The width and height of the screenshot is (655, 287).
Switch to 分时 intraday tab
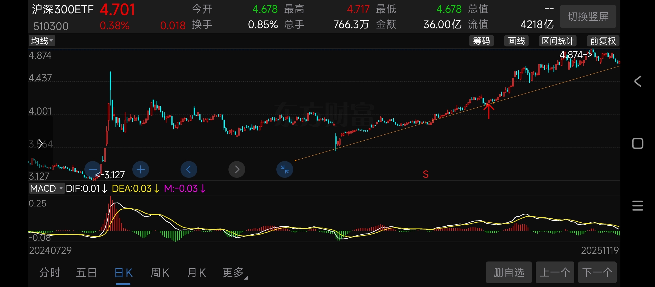(50, 273)
